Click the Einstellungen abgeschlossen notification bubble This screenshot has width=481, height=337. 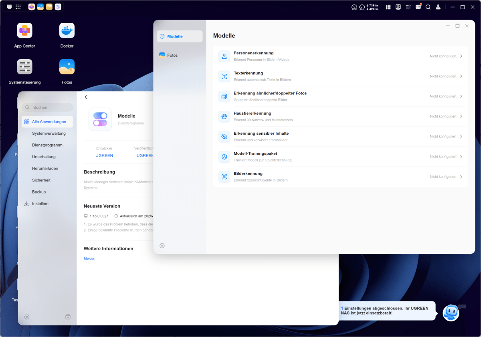(387, 311)
